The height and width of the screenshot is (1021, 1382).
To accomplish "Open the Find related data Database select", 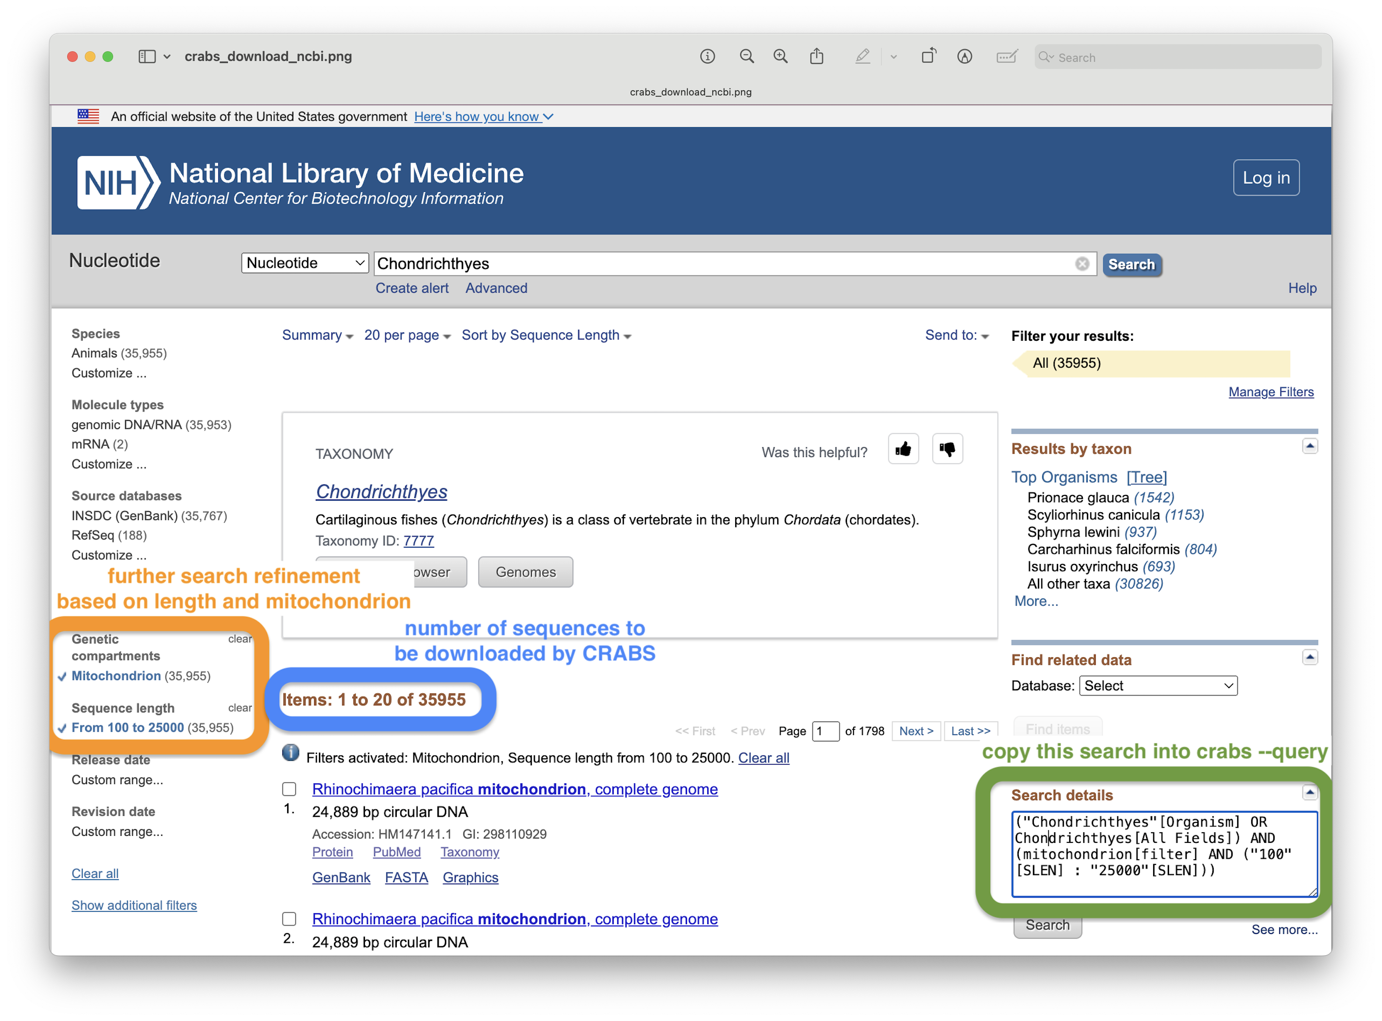I will pyautogui.click(x=1158, y=686).
